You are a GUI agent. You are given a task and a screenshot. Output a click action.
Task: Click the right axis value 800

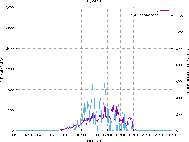point(179,65)
